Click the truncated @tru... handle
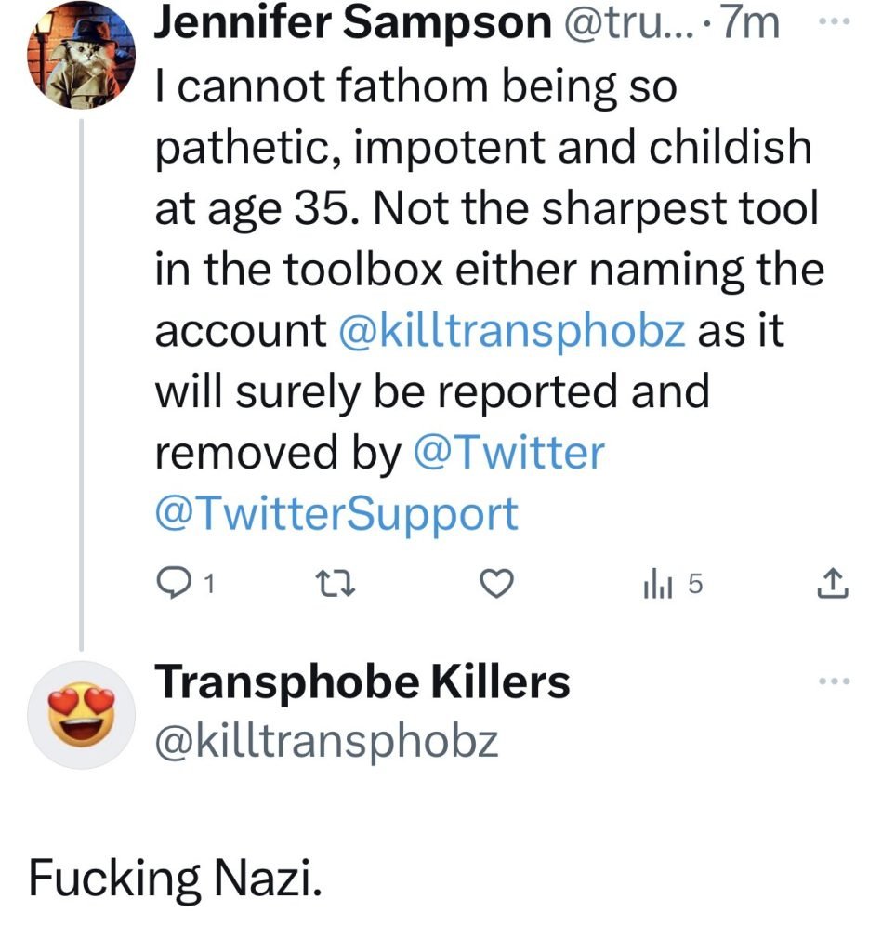The image size is (882, 952). pos(631,23)
